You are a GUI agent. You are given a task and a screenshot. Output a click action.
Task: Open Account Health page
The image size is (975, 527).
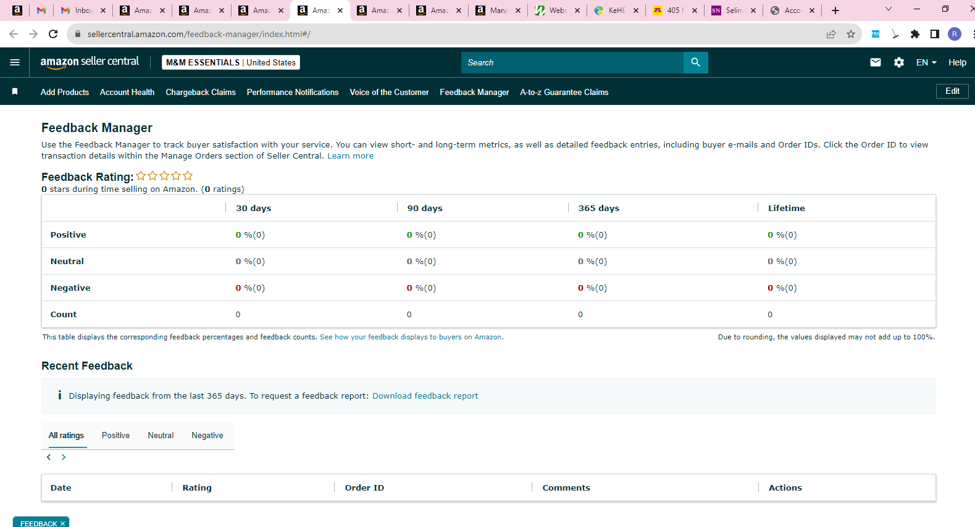pyautogui.click(x=127, y=92)
